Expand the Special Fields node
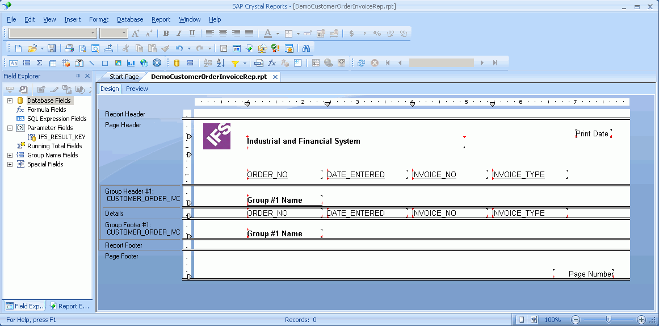Screen dimensions: 659x326 (x=10, y=164)
